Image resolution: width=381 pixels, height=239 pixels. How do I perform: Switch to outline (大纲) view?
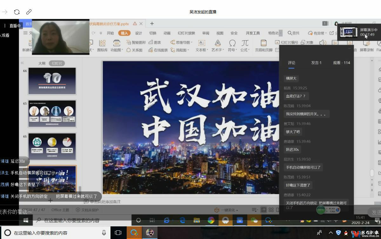coord(42,63)
